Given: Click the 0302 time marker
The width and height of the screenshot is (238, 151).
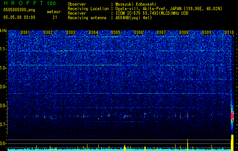Looking at the screenshot, I should [x=48, y=32].
